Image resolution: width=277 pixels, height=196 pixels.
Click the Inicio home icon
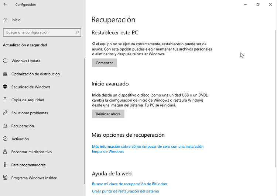pos(5,20)
